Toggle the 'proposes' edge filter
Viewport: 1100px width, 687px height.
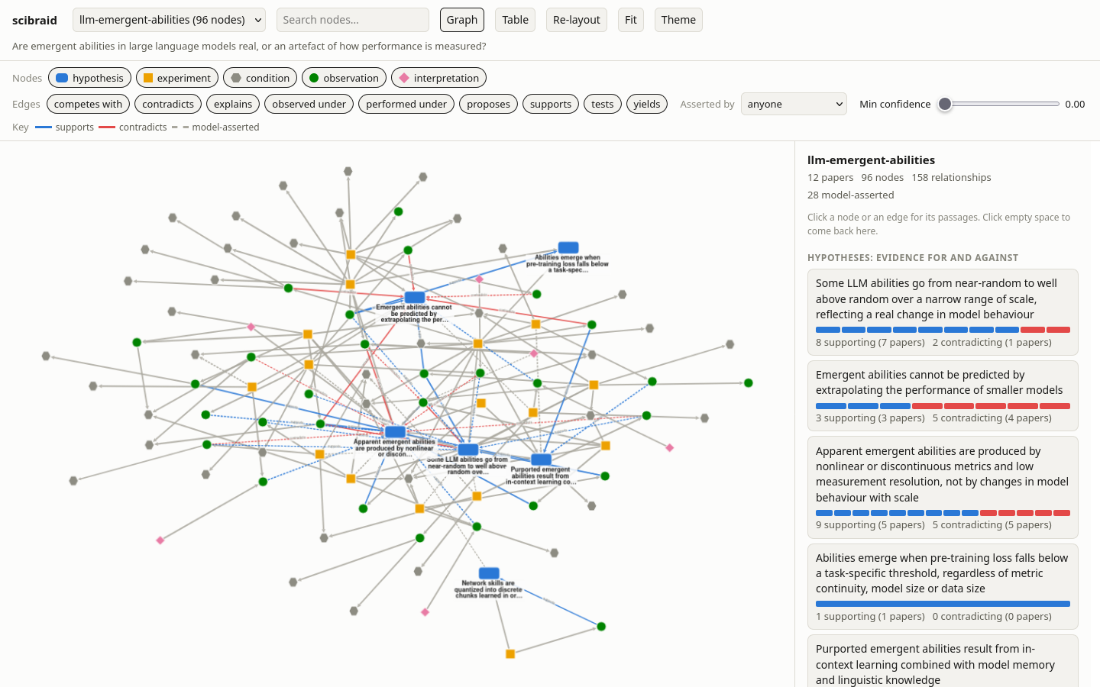point(488,104)
